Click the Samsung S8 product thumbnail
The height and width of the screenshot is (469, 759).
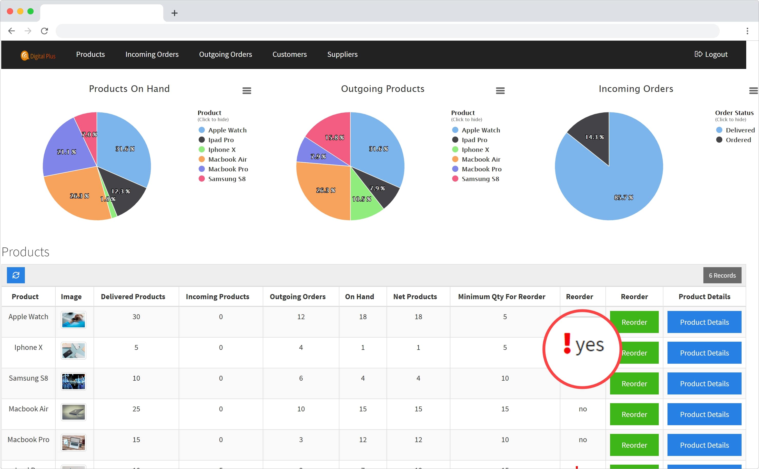[73, 381]
